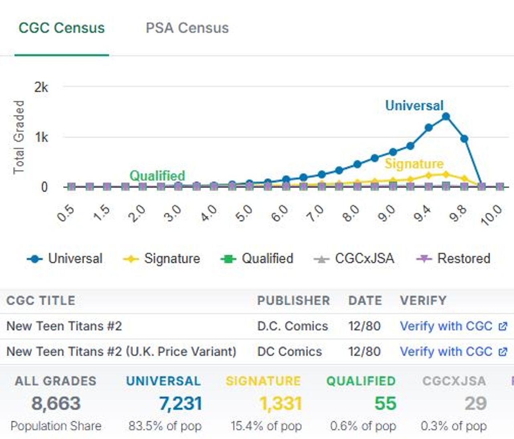Click the Signature data point at grade 9.6
This screenshot has width=514, height=439.
(446, 174)
